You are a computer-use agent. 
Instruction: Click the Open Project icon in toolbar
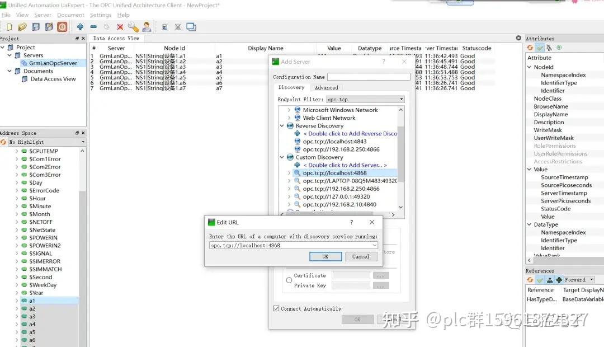[22, 26]
